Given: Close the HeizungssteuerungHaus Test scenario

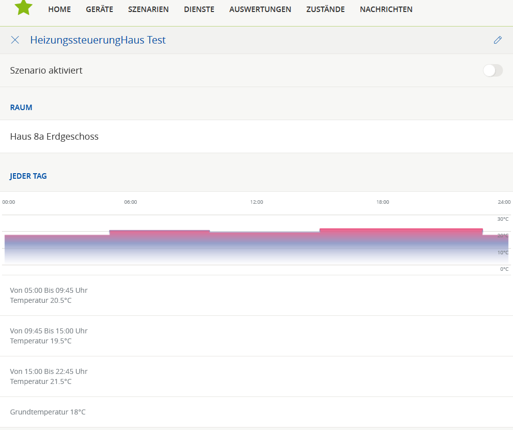Looking at the screenshot, I should 15,40.
